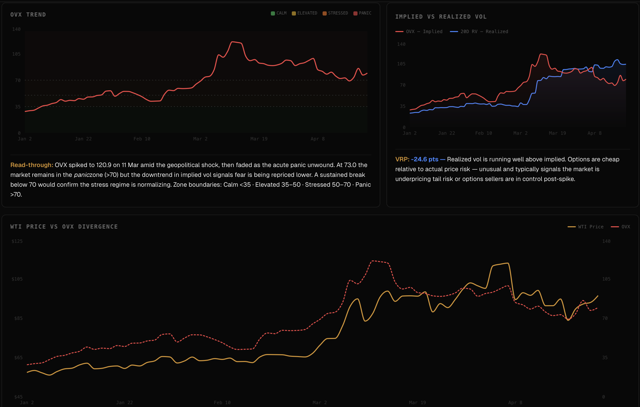640x407 pixels.
Task: Click the Jan 22 date label on the OVX Trend chart
Action: 83,139
